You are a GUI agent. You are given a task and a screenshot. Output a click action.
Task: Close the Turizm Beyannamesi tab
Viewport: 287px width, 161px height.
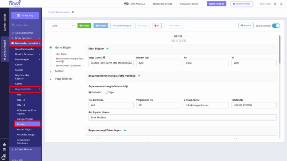pos(73,12)
